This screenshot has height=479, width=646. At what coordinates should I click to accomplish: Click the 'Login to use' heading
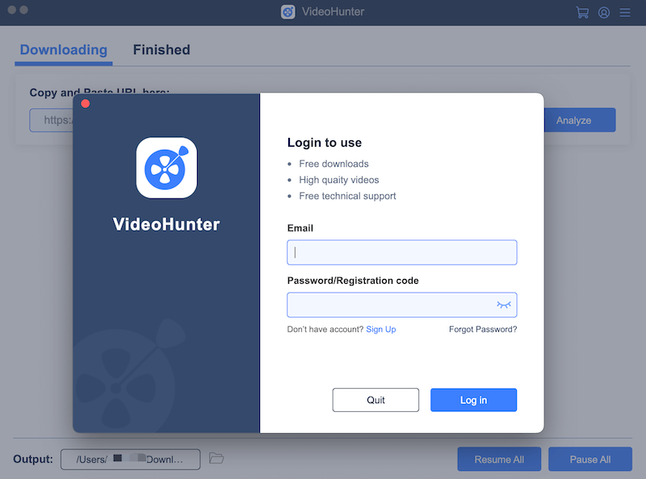coord(325,143)
